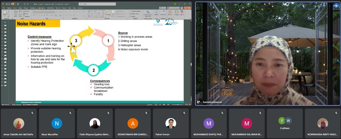
Task: Select Amar Zahidin bin Md Rafie's participant tile
Action: pyautogui.click(x=19, y=123)
